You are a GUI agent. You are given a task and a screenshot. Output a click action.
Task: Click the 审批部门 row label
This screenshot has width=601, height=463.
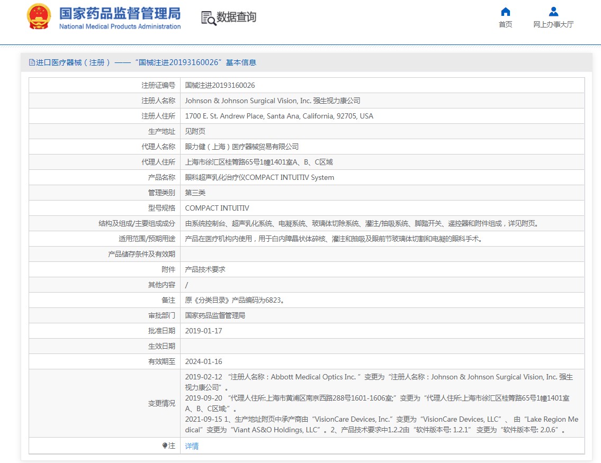162,315
